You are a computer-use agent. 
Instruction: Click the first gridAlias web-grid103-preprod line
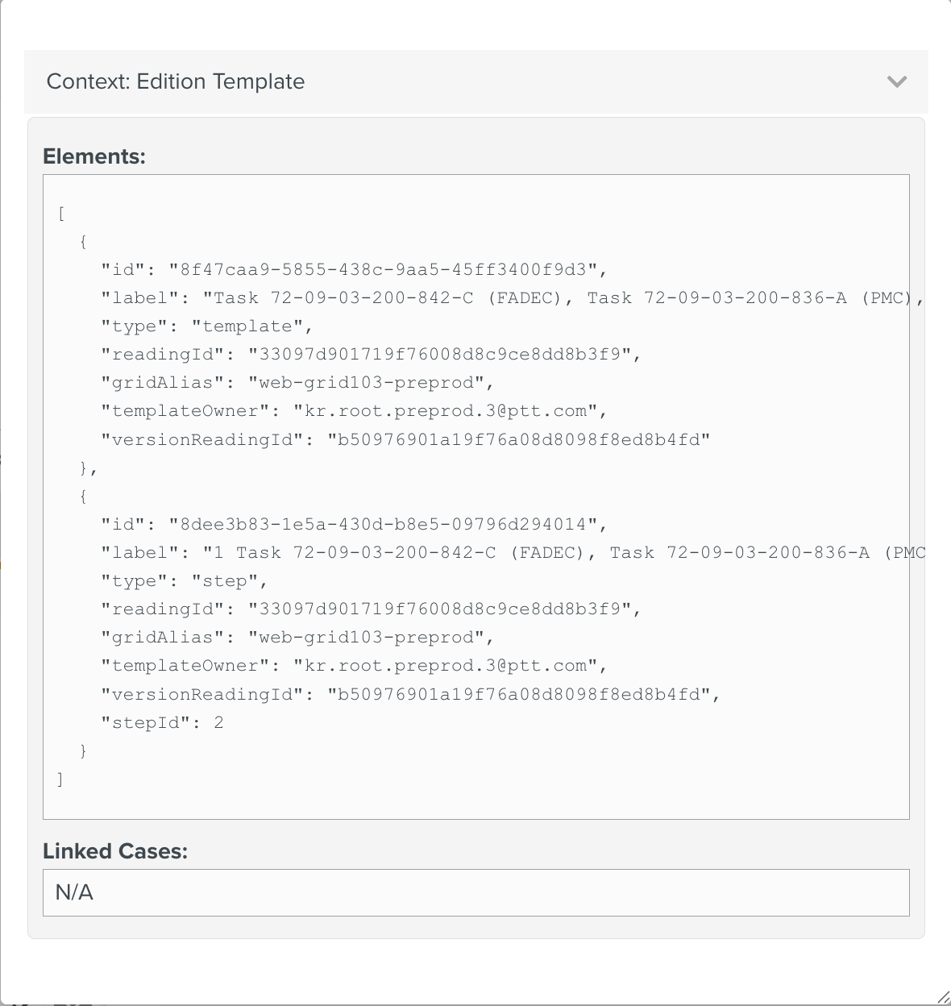[x=297, y=382]
